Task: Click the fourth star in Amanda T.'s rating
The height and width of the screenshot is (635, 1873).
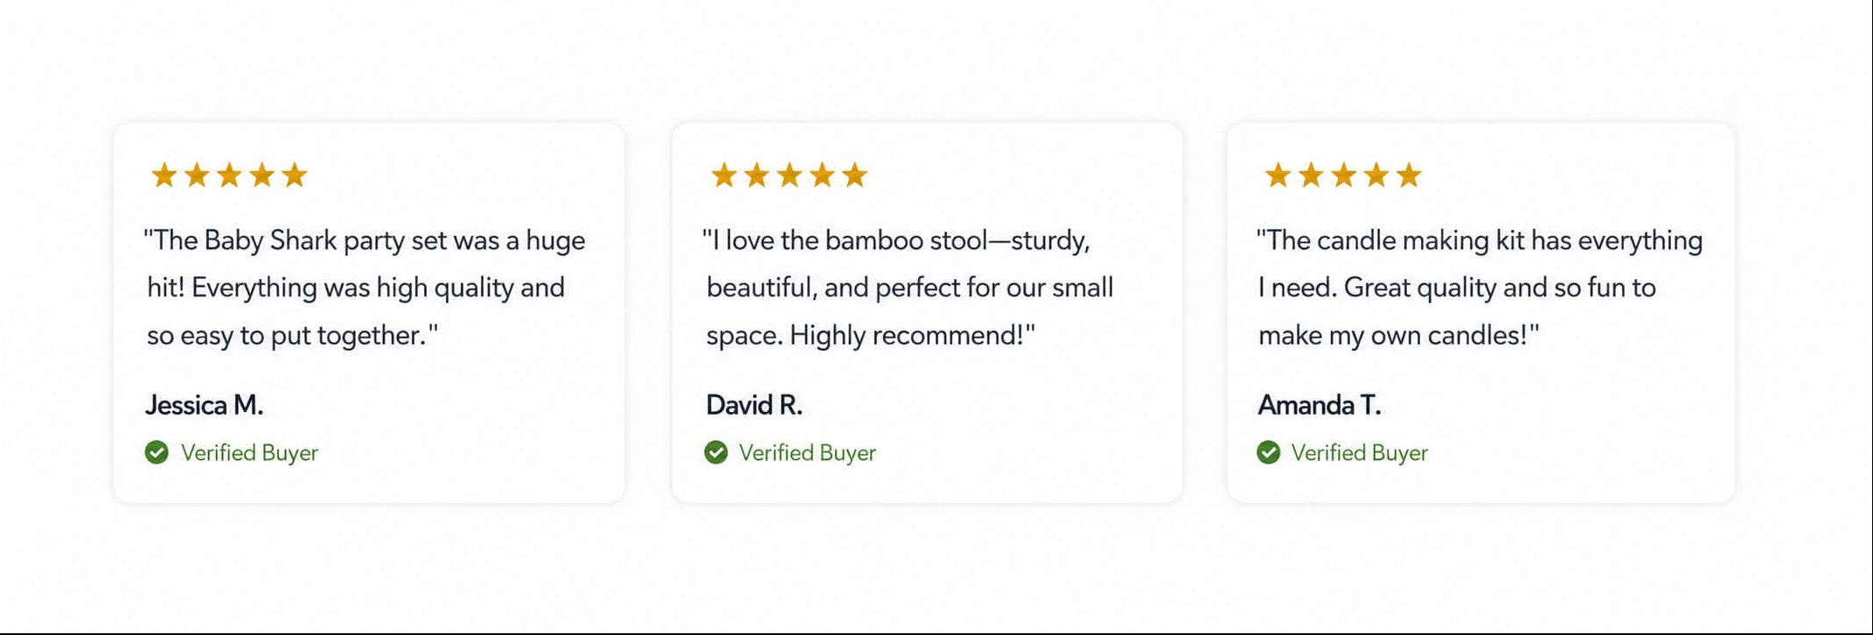Action: [x=1376, y=175]
